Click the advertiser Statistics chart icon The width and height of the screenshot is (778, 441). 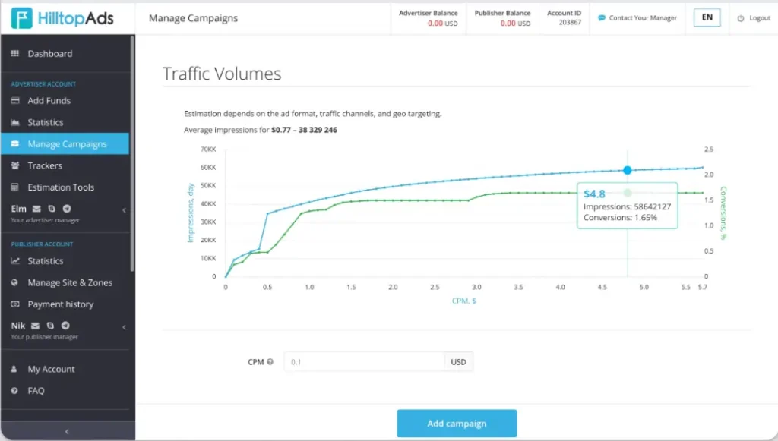[x=15, y=122]
